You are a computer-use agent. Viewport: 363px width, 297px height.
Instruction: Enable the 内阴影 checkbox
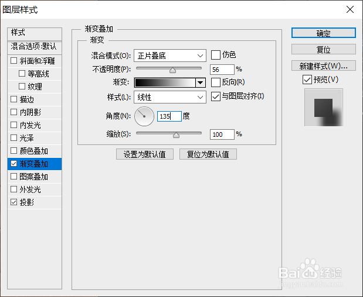pos(14,112)
